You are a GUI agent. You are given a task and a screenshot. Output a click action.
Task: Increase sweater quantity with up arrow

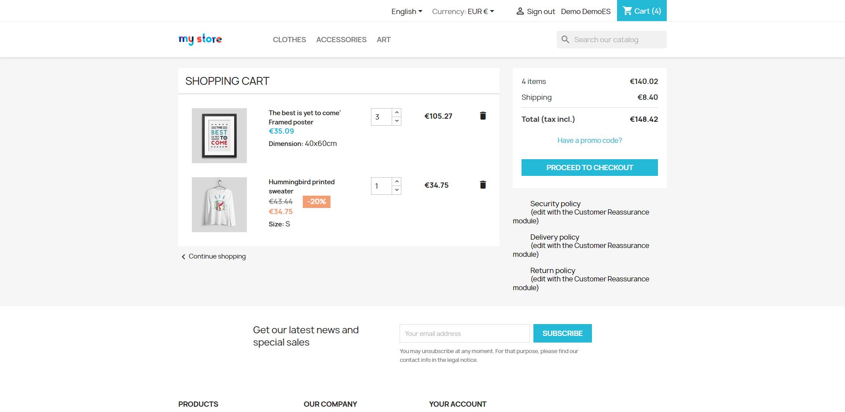[397, 182]
